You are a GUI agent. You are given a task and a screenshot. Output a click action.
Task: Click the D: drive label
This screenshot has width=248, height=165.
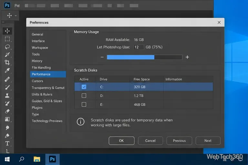102,96
